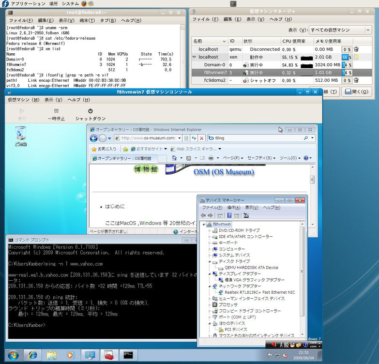Viewport: 379px width, 364px height.
Task: Click the IE Home icon
Action: [174, 158]
